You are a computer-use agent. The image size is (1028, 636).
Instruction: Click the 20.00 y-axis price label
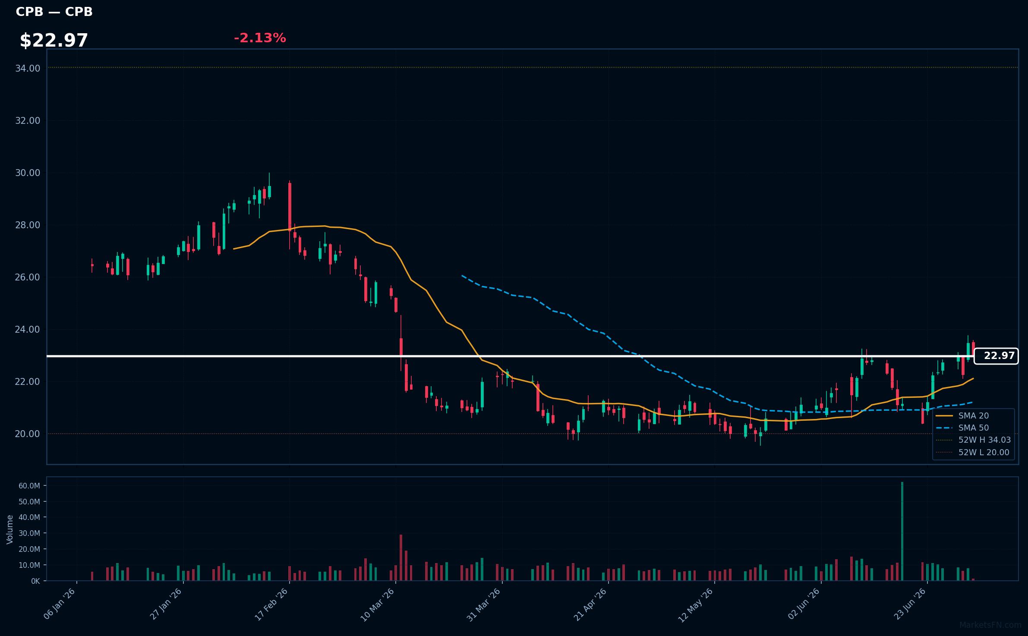click(28, 434)
